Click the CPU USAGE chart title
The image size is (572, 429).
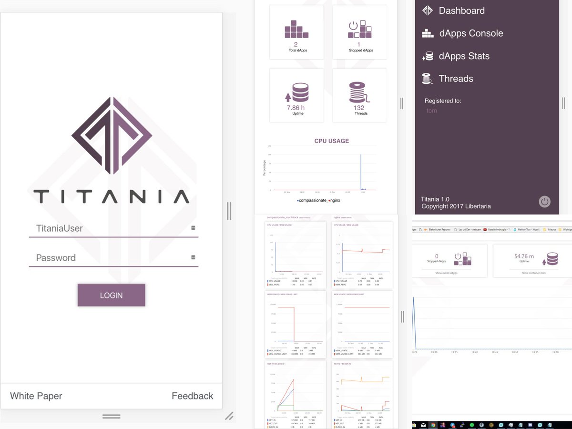332,141
